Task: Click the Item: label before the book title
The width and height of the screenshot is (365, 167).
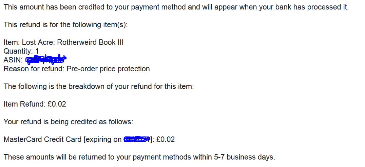Action: 12,42
